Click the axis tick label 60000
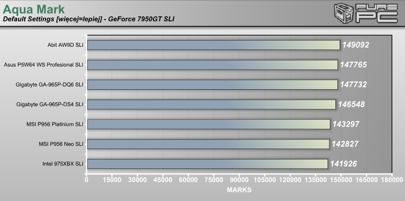 [188, 179]
